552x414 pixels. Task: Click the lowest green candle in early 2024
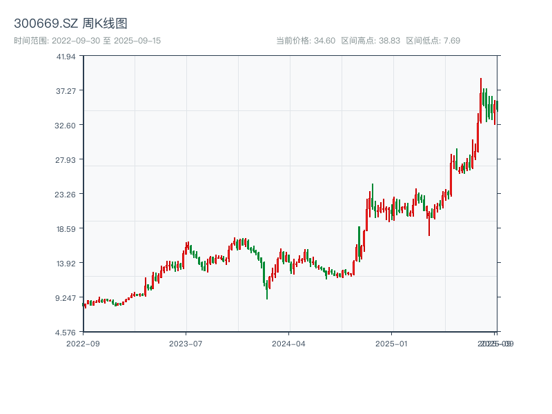(x=267, y=288)
